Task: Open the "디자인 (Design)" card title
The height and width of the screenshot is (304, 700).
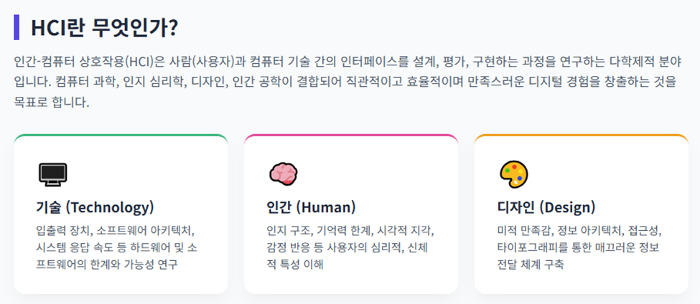Action: [x=546, y=208]
